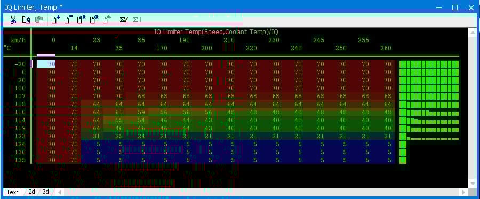
Task: Click the grey sigma exclamation icon
Action: pos(137,20)
